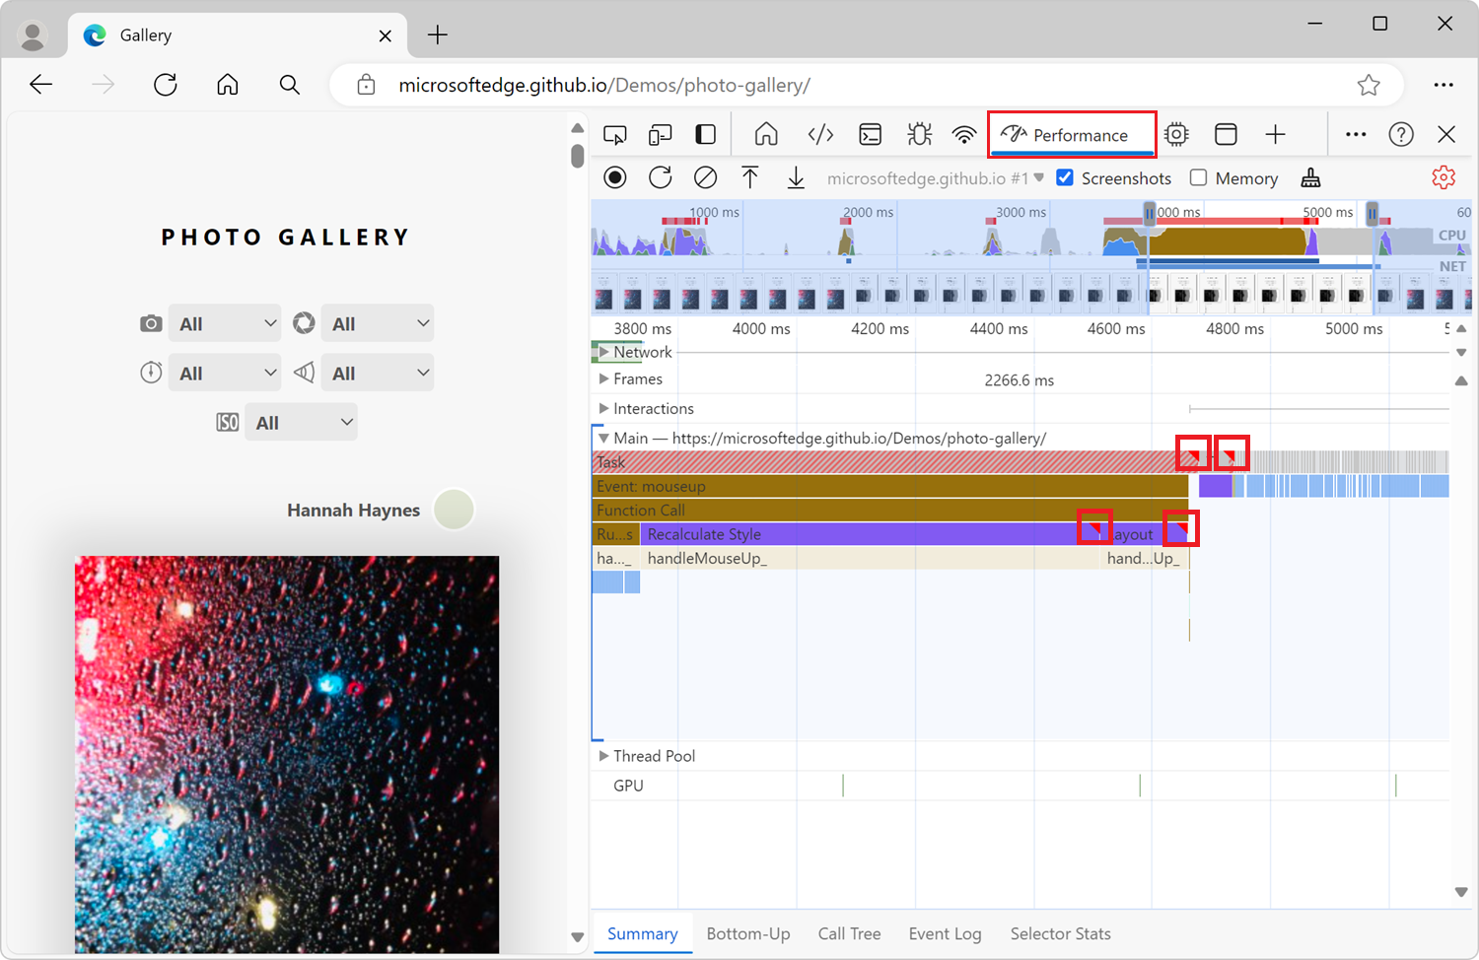Record and reload to profile page load
The height and width of the screenshot is (960, 1479).
pos(660,177)
